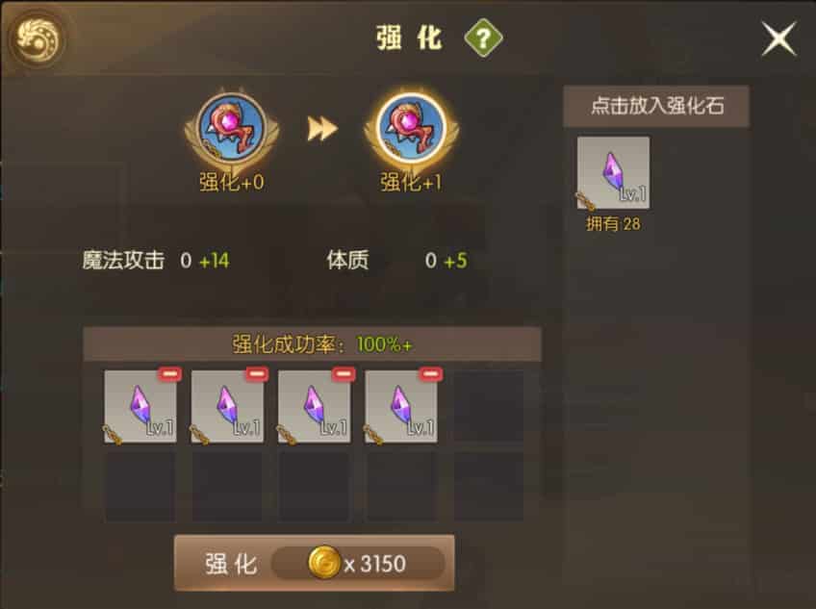This screenshot has width=816, height=609.
Task: Remove the first Lv.1 enhancement stone
Action: [x=170, y=373]
